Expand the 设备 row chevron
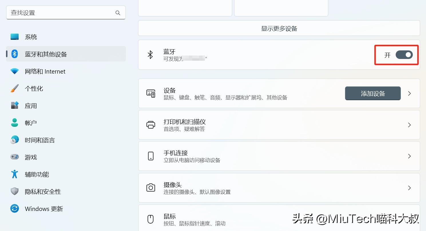 click(409, 93)
